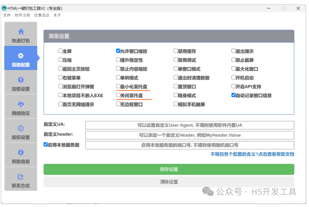Enable 无边框窗口 checkbox
Image resolution: width=309 pixels, height=207 pixels.
(x=118, y=104)
